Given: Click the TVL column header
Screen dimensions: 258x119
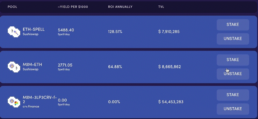Looking at the screenshot, I should click(x=161, y=7).
